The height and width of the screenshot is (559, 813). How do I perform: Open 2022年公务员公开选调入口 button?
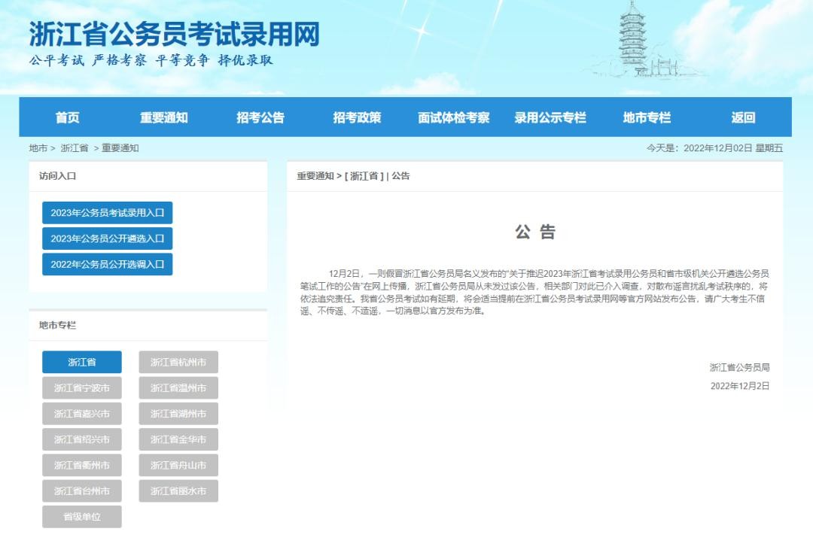pyautogui.click(x=107, y=264)
